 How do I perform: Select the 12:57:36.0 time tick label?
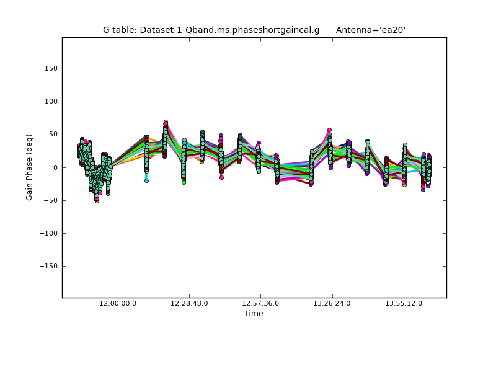point(260,303)
